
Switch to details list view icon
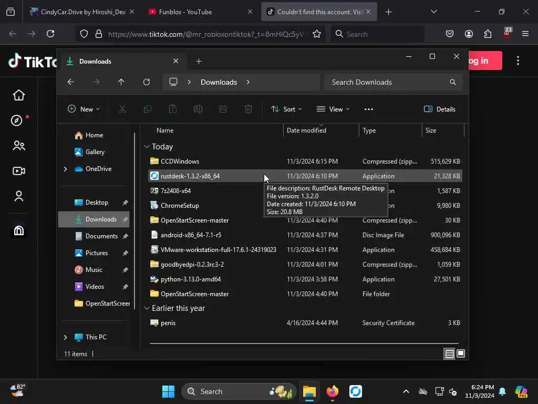coord(450,353)
